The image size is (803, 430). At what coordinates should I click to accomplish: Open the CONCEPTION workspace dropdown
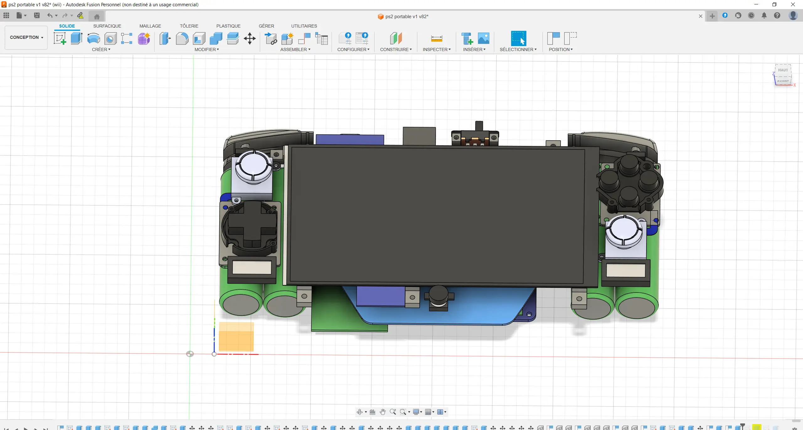click(26, 37)
